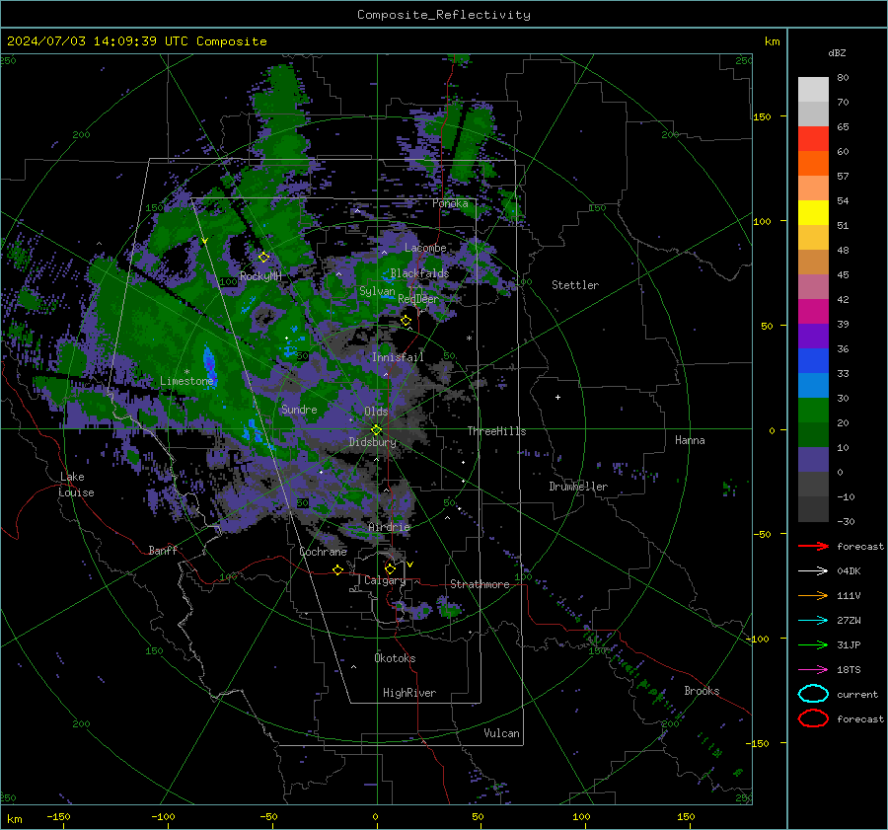Click the orange 111V arrow in the legend

click(x=813, y=595)
